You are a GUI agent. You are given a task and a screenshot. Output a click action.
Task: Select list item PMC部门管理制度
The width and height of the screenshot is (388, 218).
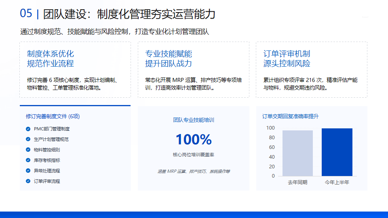coord(52,129)
